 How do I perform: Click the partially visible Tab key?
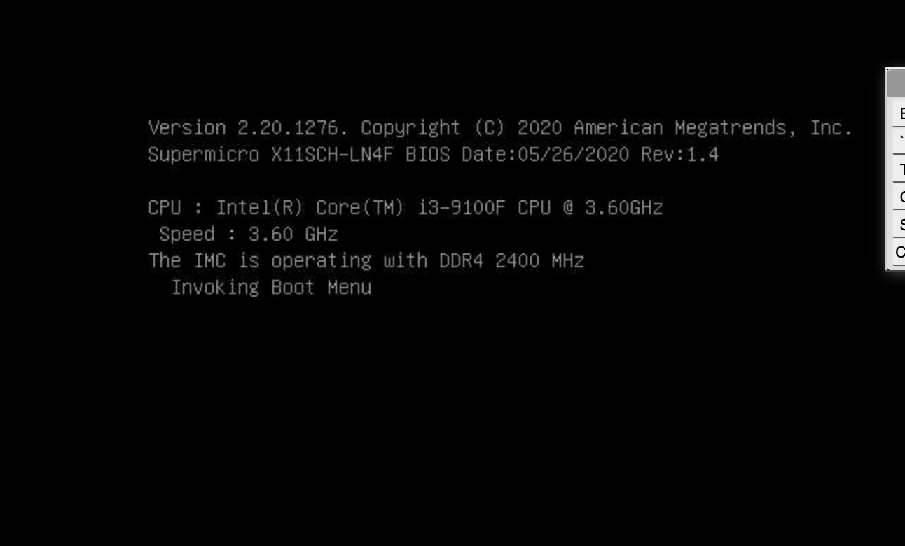[x=899, y=169]
